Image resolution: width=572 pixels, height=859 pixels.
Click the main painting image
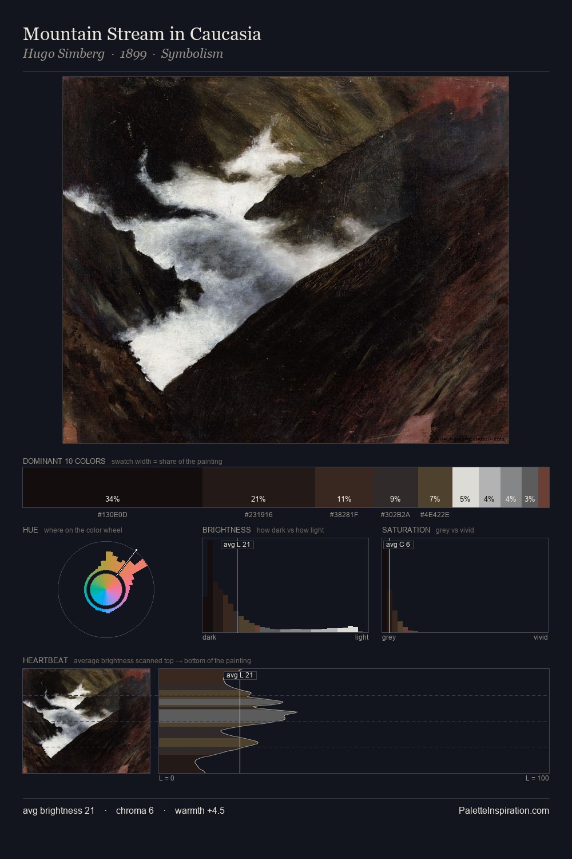pyautogui.click(x=285, y=260)
